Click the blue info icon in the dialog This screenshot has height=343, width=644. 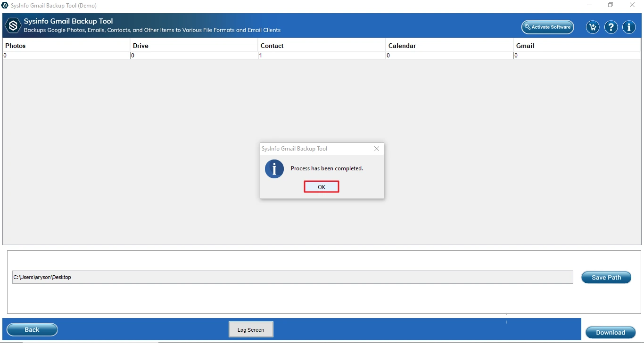pyautogui.click(x=274, y=169)
